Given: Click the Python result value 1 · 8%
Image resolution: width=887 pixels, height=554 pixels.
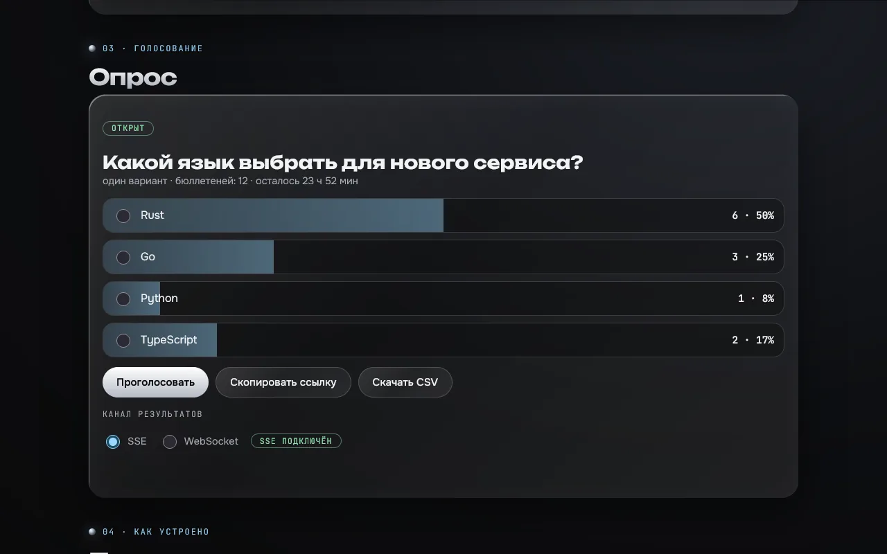Looking at the screenshot, I should tap(756, 298).
